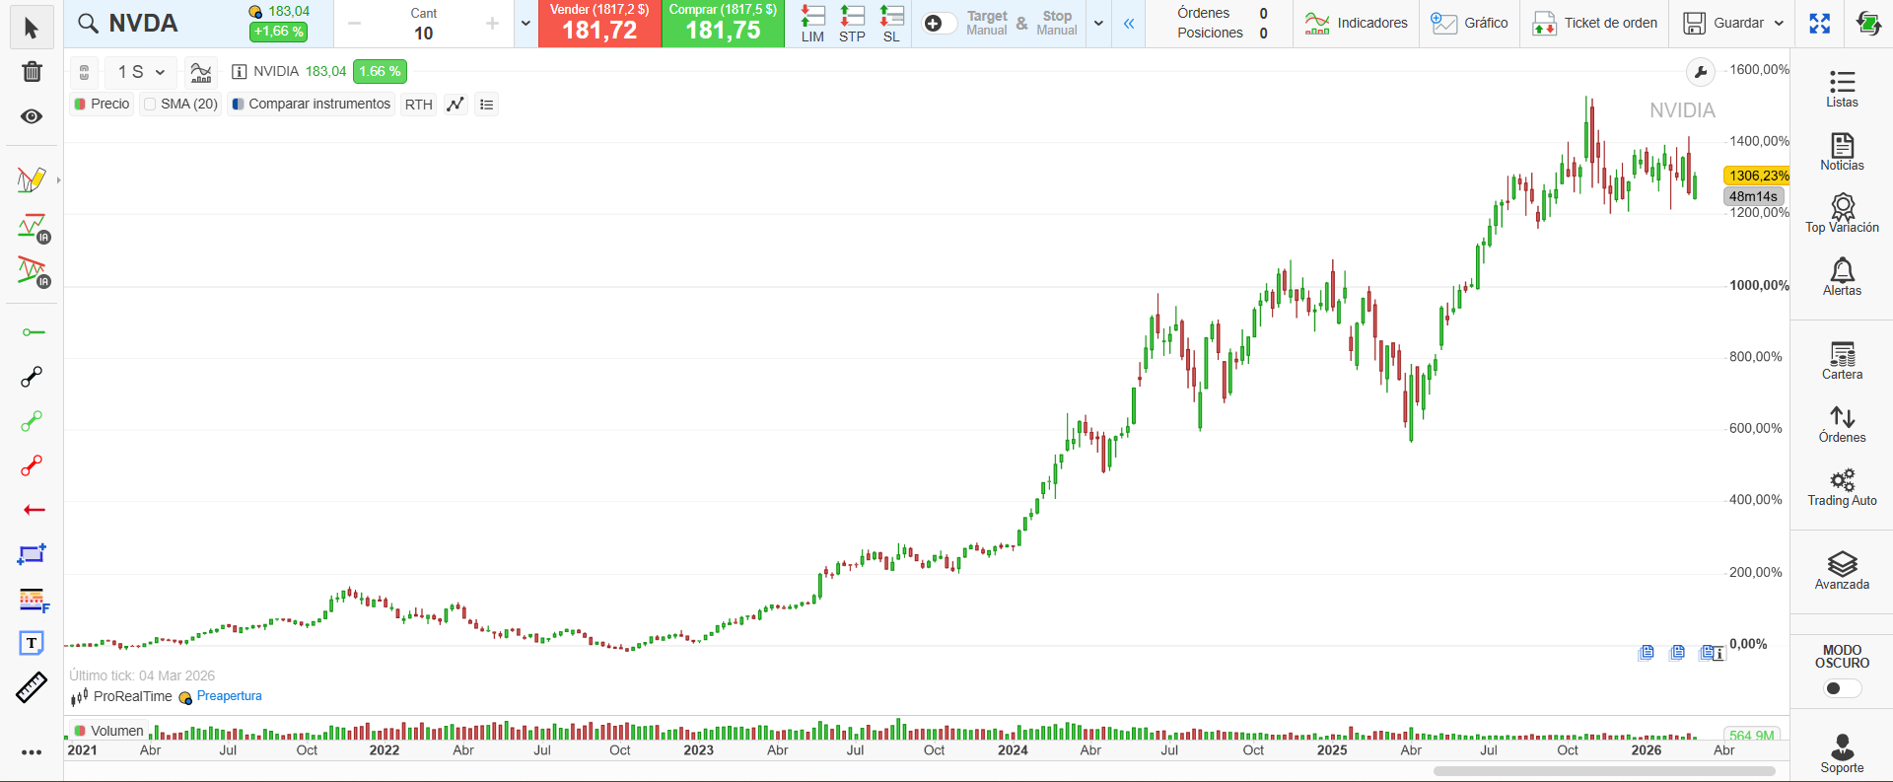Select the AI support-resistance lines tool
Viewport: 1893px width, 782px height.
point(33,228)
